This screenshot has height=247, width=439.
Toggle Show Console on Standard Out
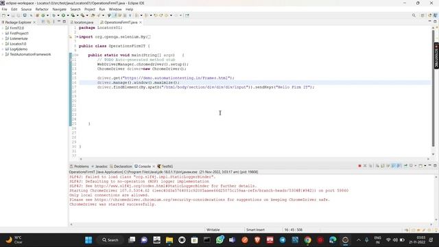point(394,166)
